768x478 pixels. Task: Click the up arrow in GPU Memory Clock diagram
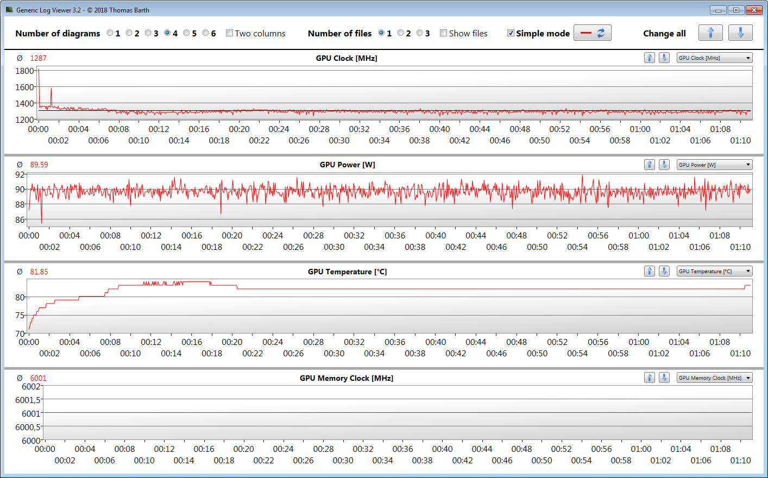(649, 378)
